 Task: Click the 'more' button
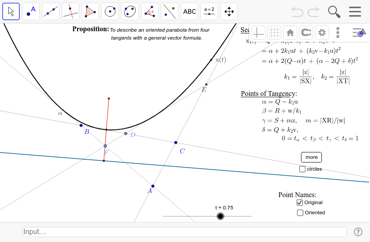(311, 157)
